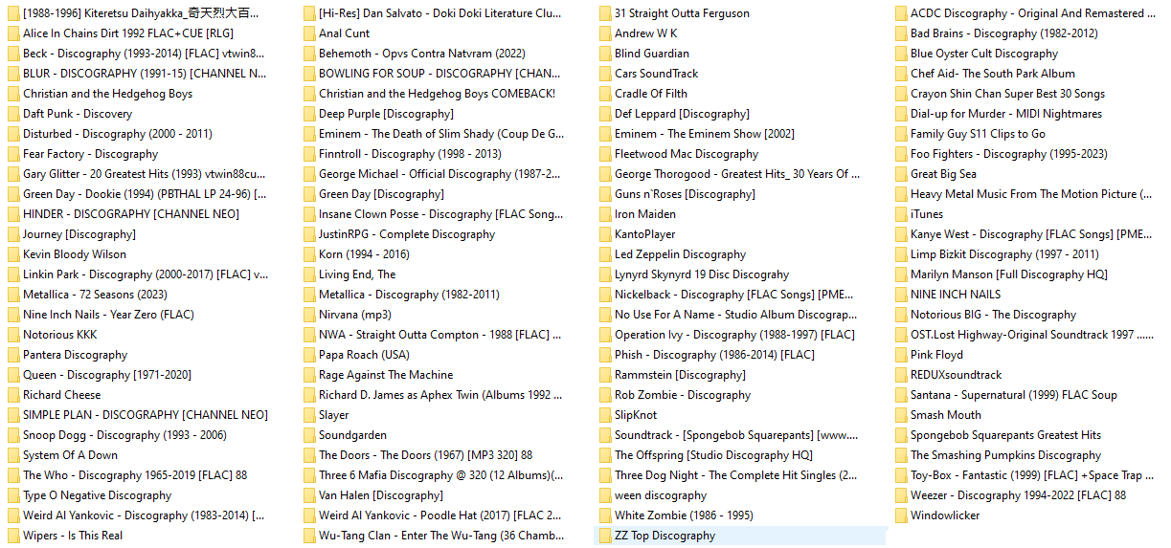1171x548 pixels.
Task: Click the folder icon next to Andrew W K
Action: click(x=604, y=33)
